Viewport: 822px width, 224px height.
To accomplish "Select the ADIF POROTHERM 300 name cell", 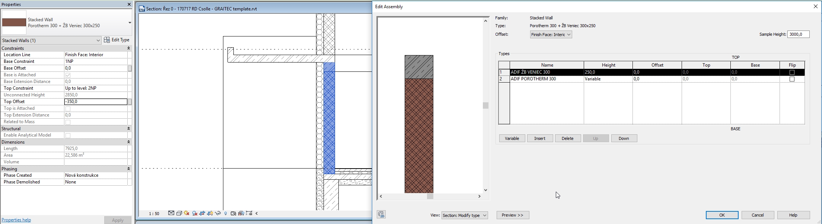I will 547,79.
